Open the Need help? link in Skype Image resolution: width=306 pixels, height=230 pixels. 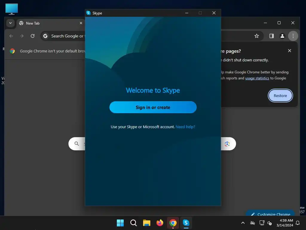tap(185, 127)
